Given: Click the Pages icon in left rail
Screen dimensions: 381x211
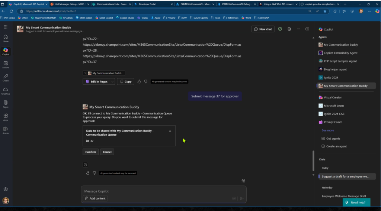Looking at the screenshot, I should [6, 104].
